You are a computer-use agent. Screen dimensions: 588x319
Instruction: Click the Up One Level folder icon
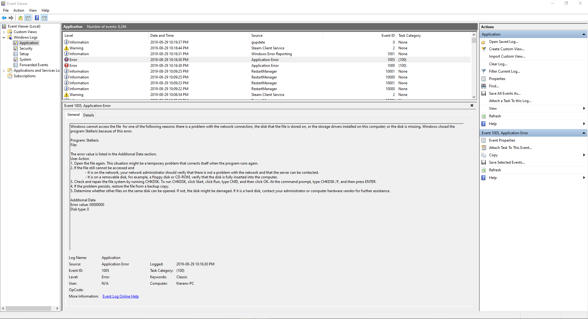pos(21,18)
